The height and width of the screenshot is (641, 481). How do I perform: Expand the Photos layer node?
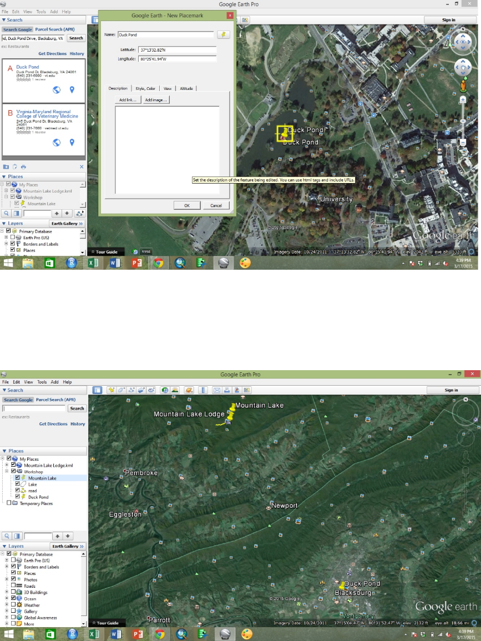pyautogui.click(x=7, y=579)
